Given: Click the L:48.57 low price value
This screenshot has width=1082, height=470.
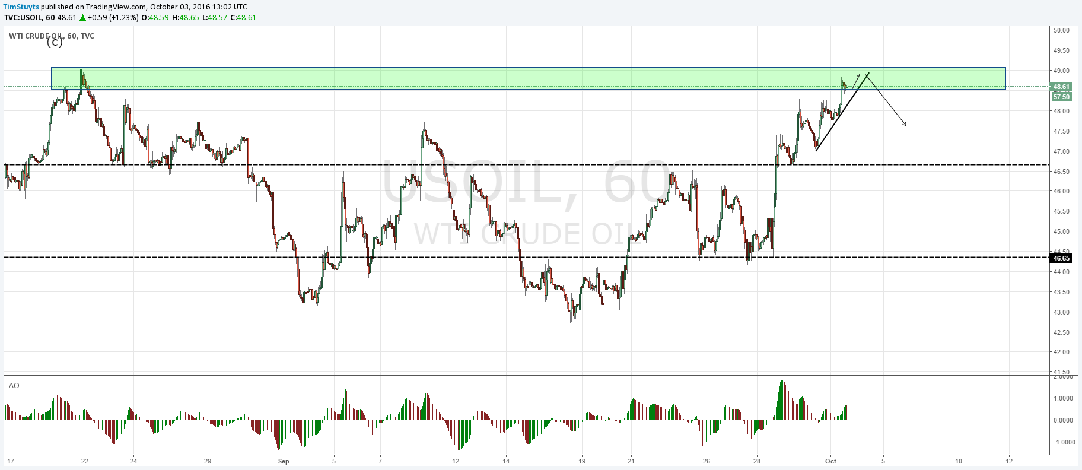Looking at the screenshot, I should tap(215, 17).
